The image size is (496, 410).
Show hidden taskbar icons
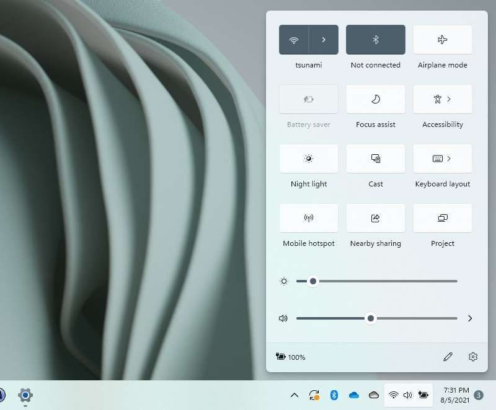pyautogui.click(x=294, y=395)
